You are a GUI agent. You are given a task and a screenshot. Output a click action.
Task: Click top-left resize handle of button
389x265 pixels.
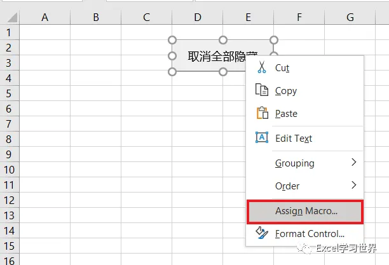pos(172,40)
